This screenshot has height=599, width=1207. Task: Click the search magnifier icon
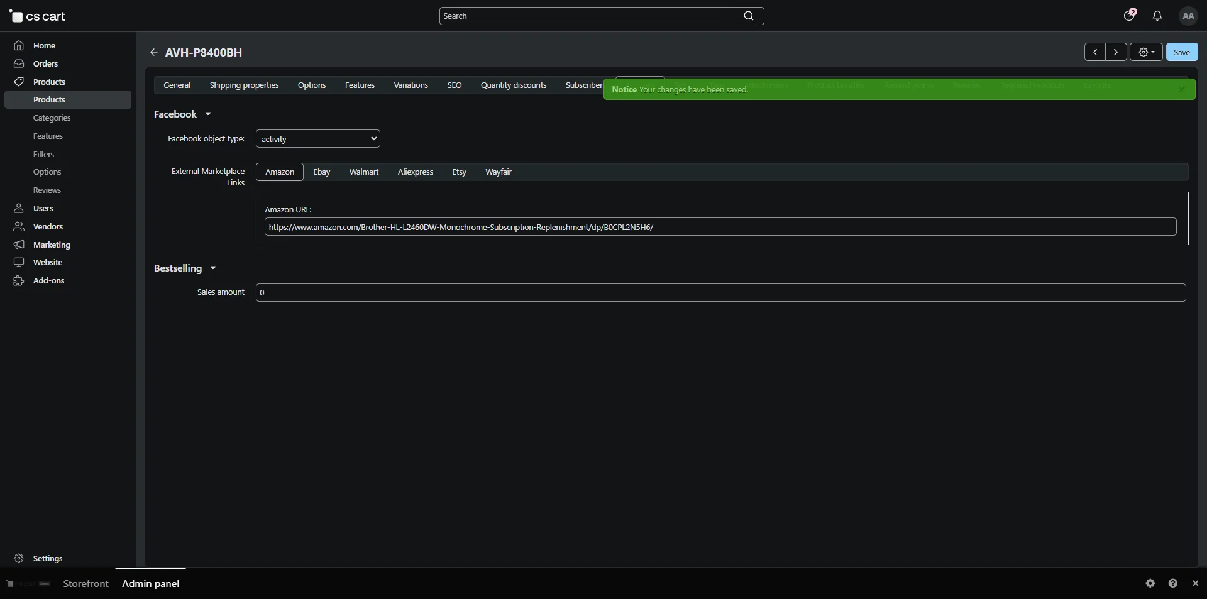(x=748, y=16)
